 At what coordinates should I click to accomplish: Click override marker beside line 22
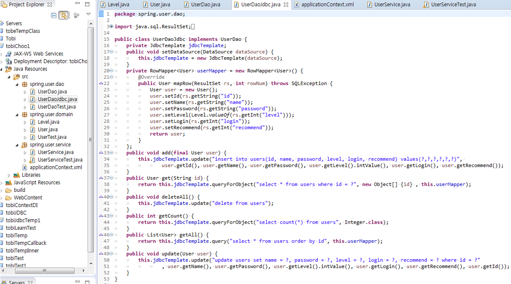pyautogui.click(x=101, y=83)
